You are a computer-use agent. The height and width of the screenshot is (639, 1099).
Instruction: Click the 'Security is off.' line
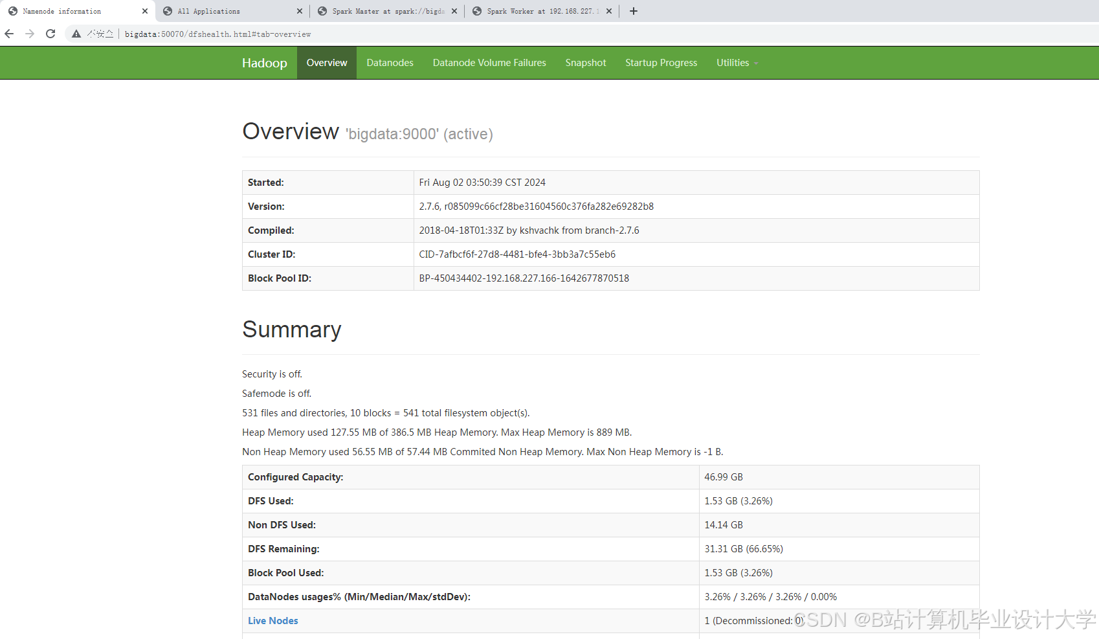[x=272, y=374]
